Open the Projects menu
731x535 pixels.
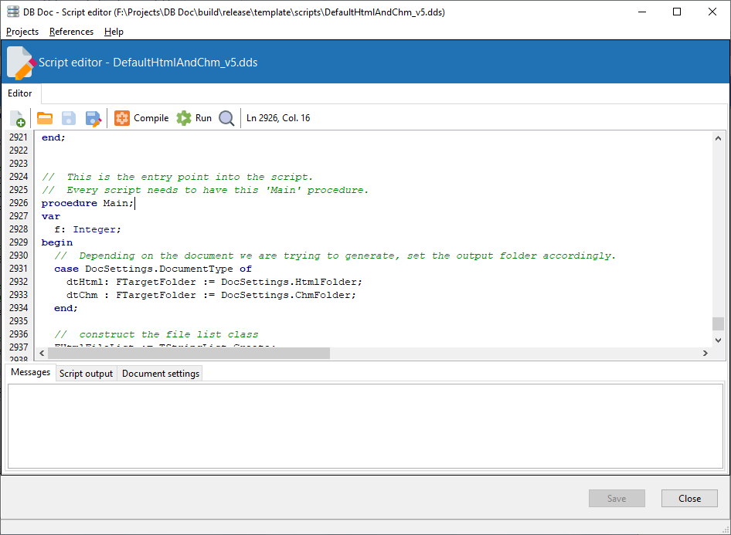click(22, 32)
